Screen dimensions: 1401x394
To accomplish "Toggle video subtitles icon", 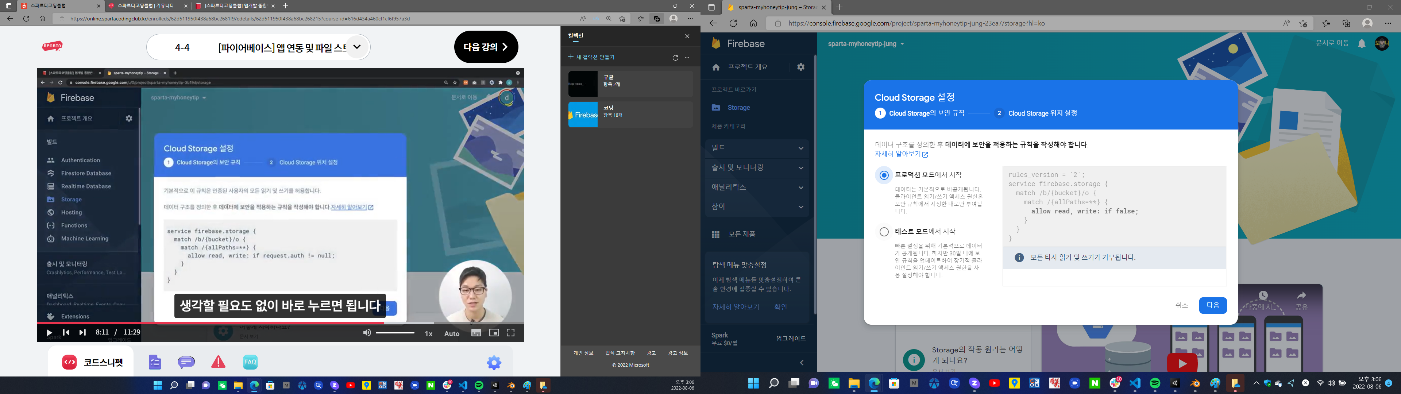I will (476, 332).
